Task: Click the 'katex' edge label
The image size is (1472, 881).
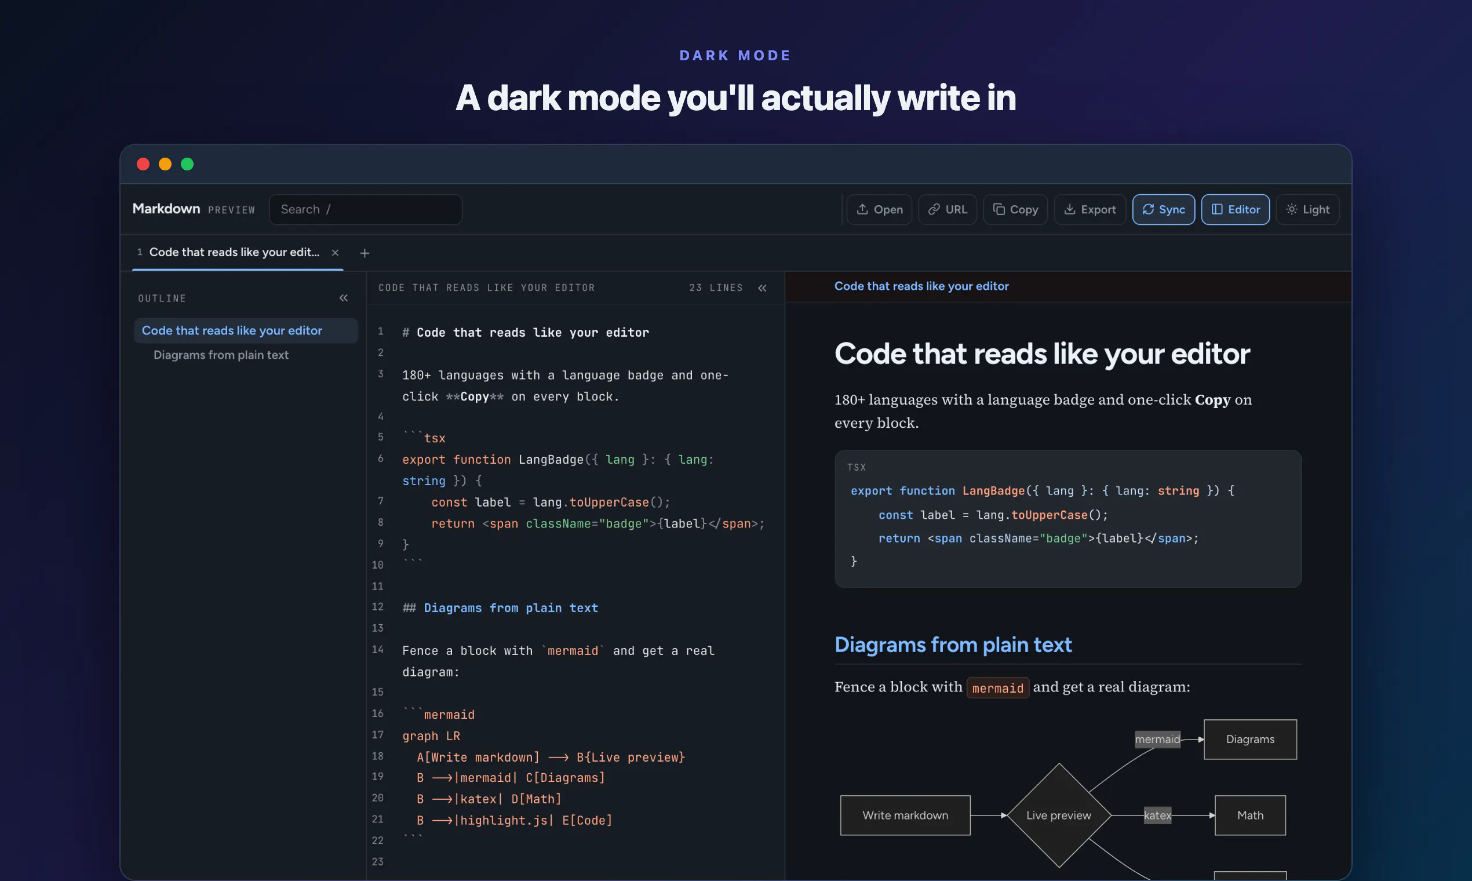Action: pyautogui.click(x=1157, y=815)
